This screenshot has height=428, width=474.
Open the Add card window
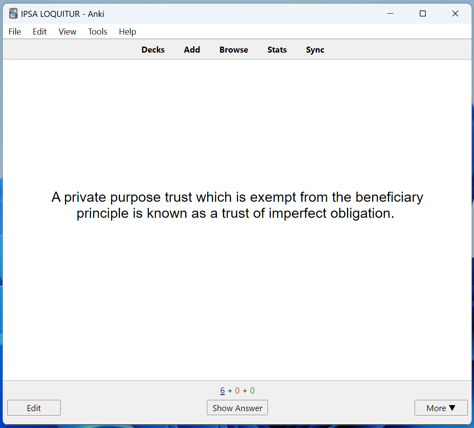coord(192,49)
